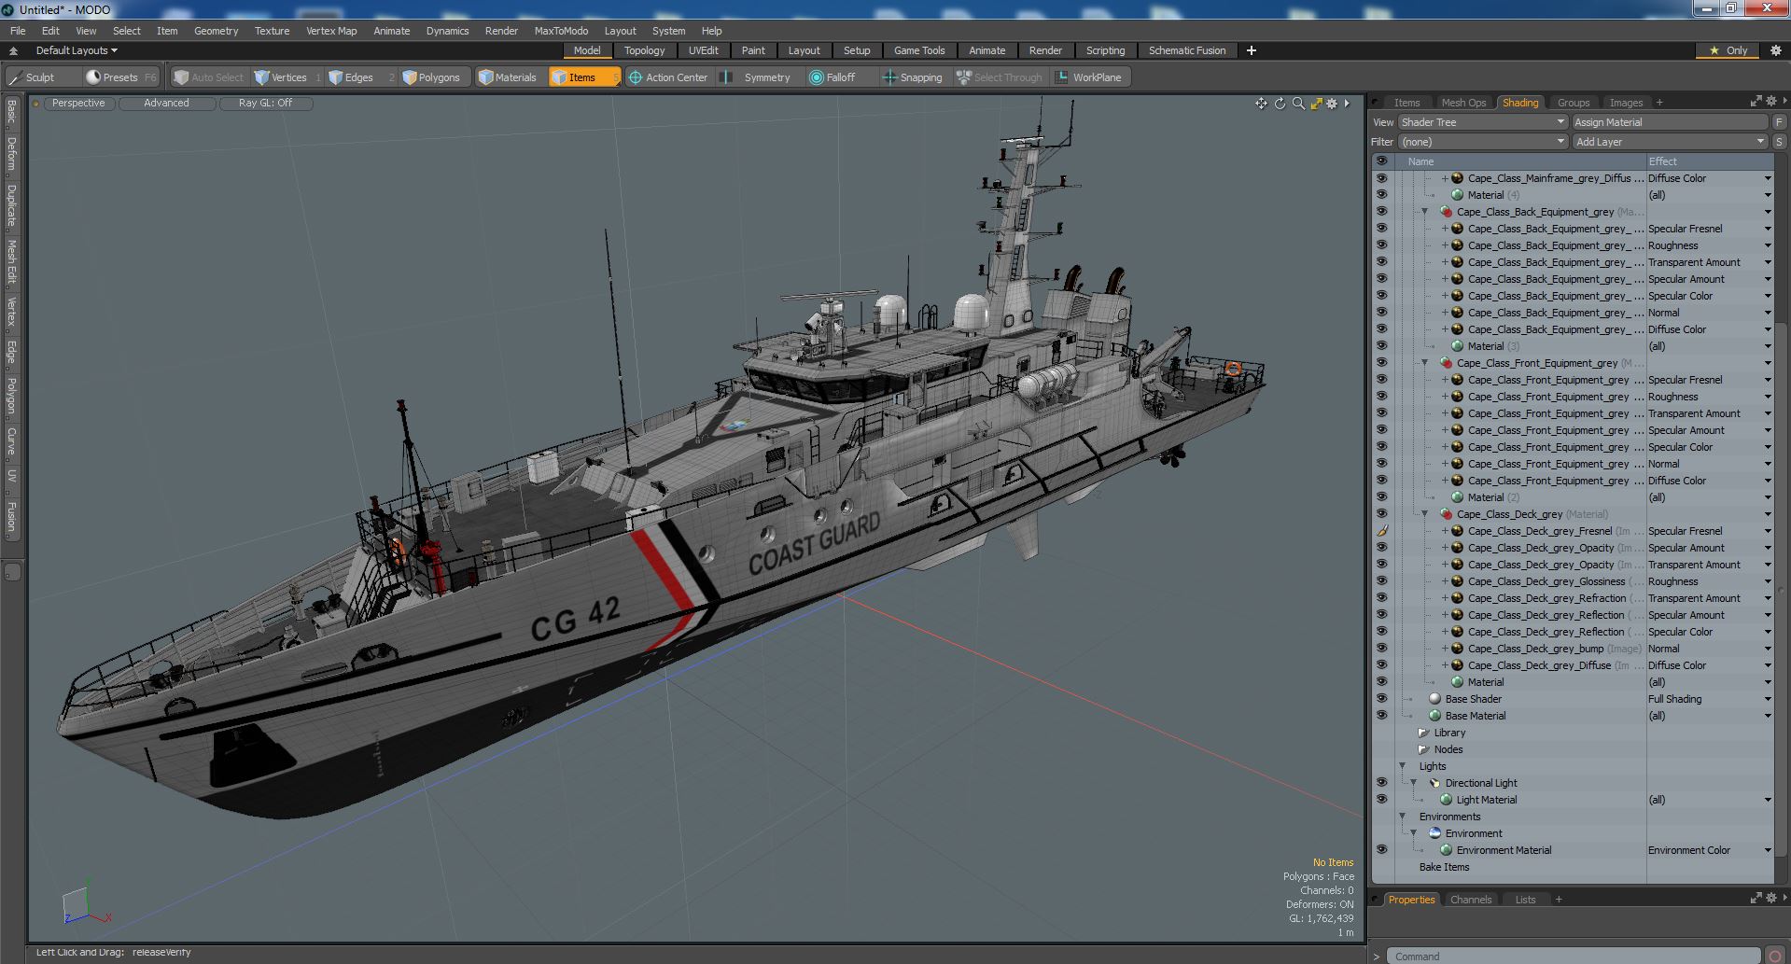Click the viewport zoom magnifier icon
Image resolution: width=1791 pixels, height=964 pixels.
(1298, 104)
